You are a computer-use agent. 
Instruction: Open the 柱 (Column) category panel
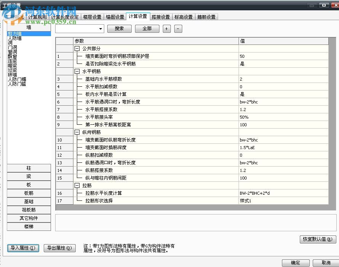[29, 168]
